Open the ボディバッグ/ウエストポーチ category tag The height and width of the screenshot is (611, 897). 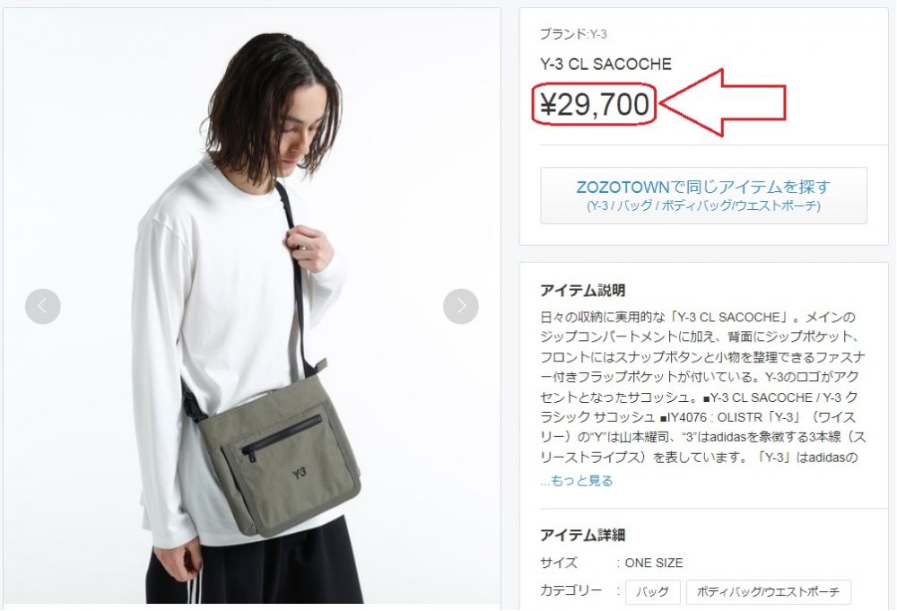(769, 591)
